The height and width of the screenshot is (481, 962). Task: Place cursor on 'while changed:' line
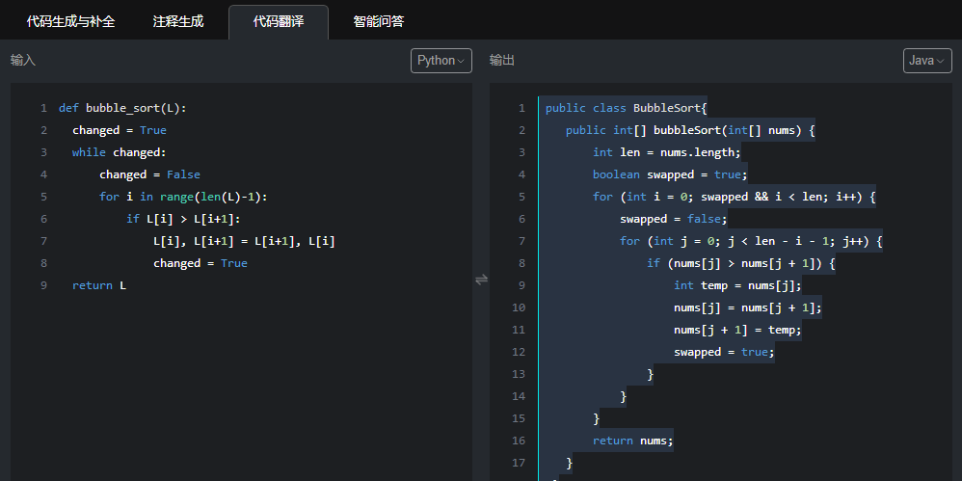(119, 152)
